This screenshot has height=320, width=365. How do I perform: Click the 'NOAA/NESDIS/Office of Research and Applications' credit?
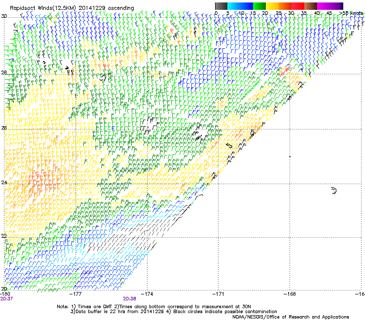(x=291, y=317)
